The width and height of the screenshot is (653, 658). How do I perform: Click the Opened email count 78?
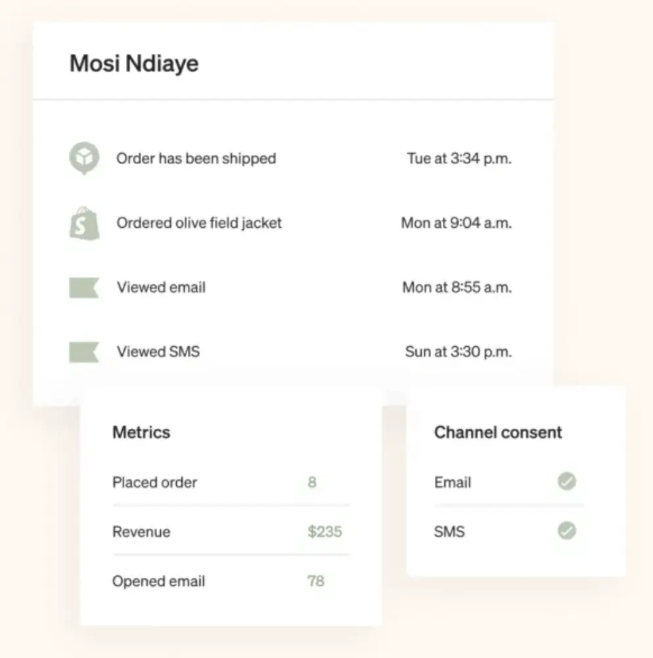[x=315, y=581]
